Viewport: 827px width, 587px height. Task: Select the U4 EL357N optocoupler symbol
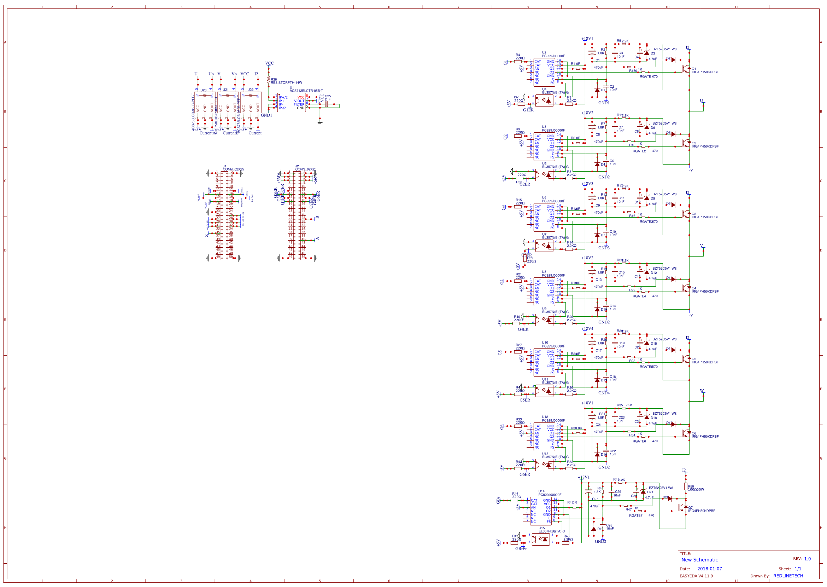544,100
